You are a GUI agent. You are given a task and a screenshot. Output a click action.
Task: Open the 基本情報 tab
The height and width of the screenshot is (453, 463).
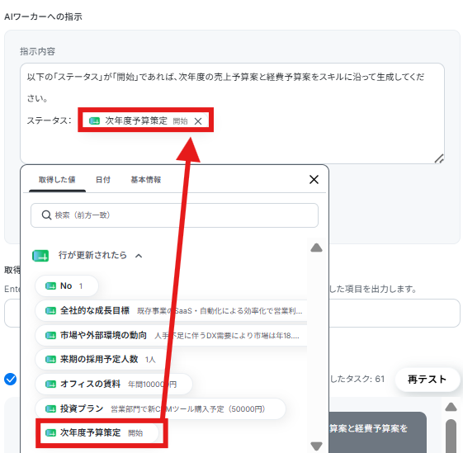(x=146, y=180)
